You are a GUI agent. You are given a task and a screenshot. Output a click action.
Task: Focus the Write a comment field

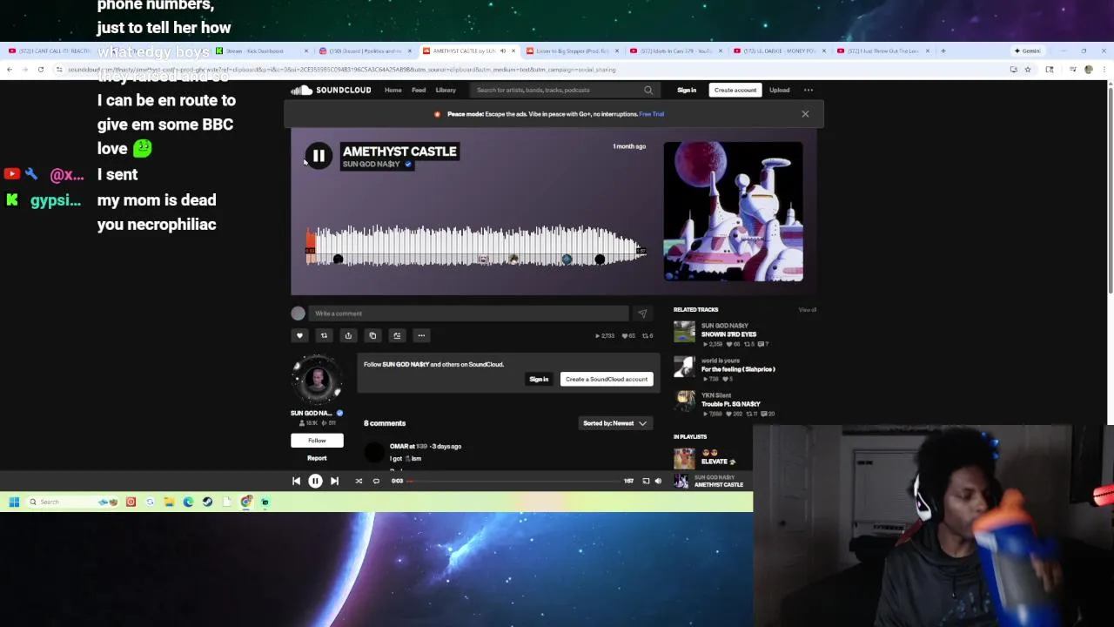(468, 313)
